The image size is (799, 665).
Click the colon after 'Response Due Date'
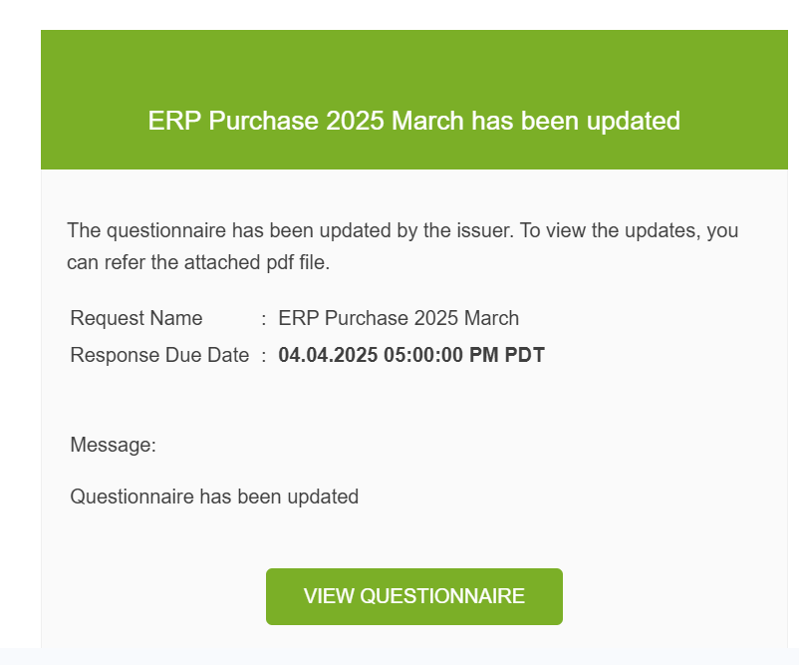coord(264,356)
